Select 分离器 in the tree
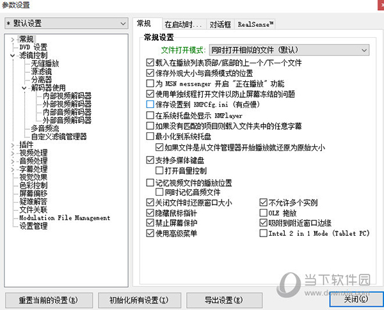Viewport: 384px width, 310px height. pyautogui.click(x=42, y=80)
